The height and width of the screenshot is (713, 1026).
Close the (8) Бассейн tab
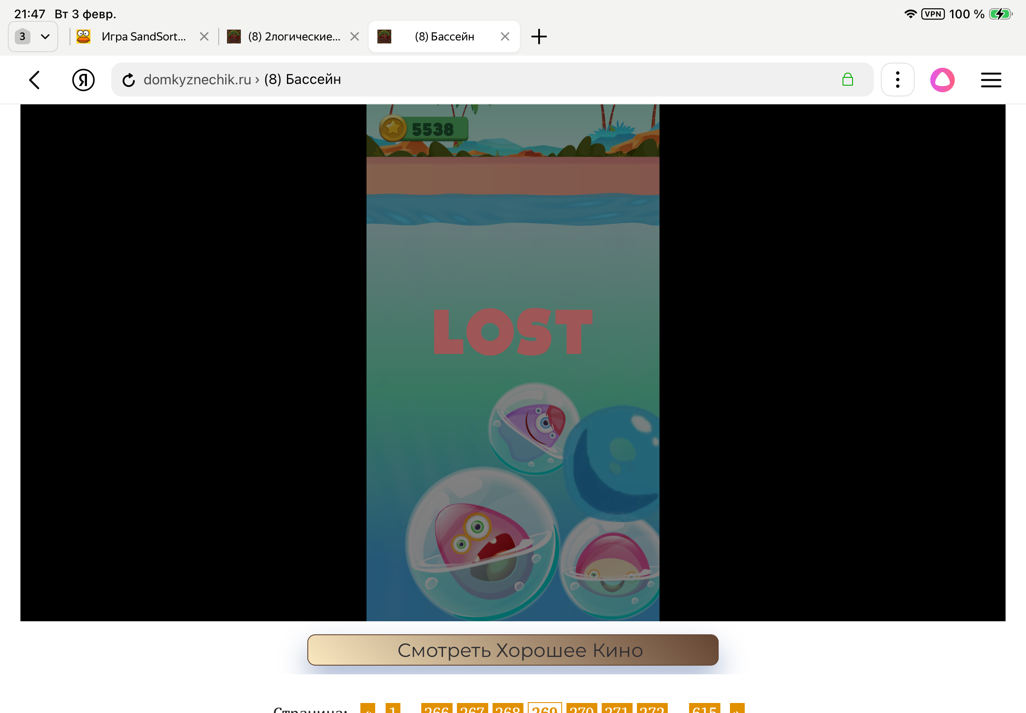tap(505, 37)
